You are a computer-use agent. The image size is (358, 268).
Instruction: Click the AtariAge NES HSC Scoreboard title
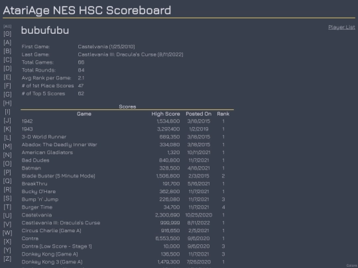[x=87, y=10]
